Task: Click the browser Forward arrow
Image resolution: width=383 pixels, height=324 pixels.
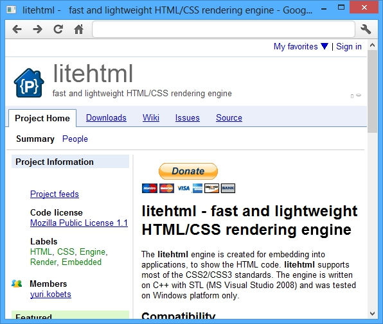Action: 38,30
